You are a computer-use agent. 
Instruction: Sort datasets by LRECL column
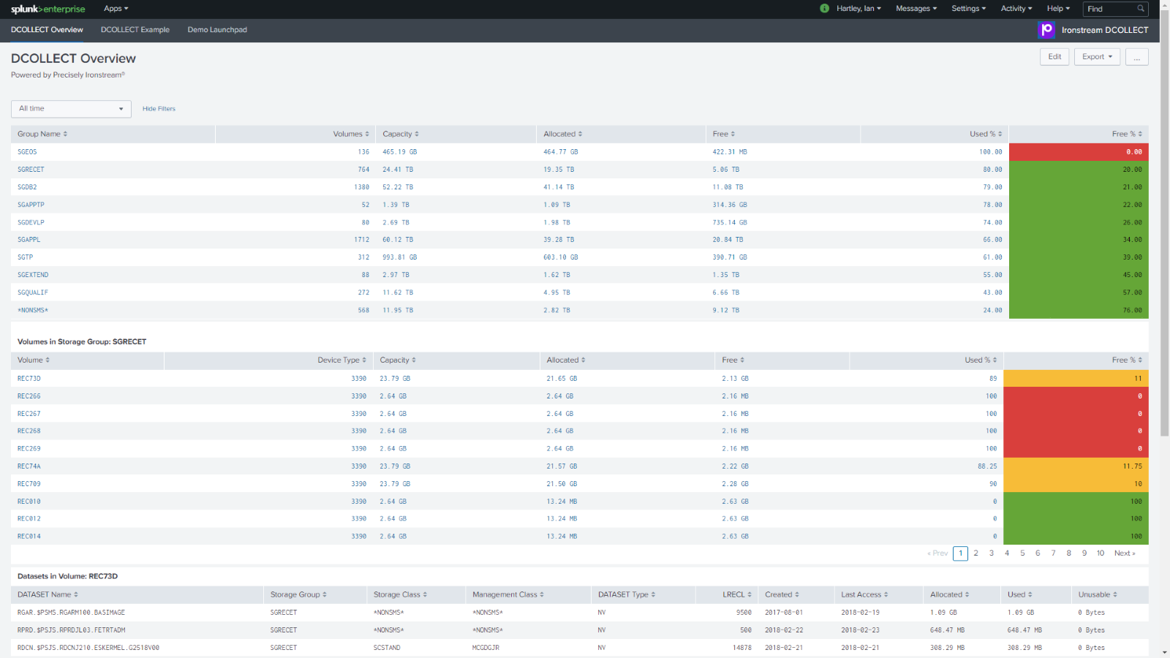click(737, 594)
